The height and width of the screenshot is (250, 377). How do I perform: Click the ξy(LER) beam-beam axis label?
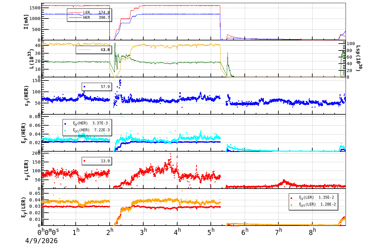pos(24,207)
